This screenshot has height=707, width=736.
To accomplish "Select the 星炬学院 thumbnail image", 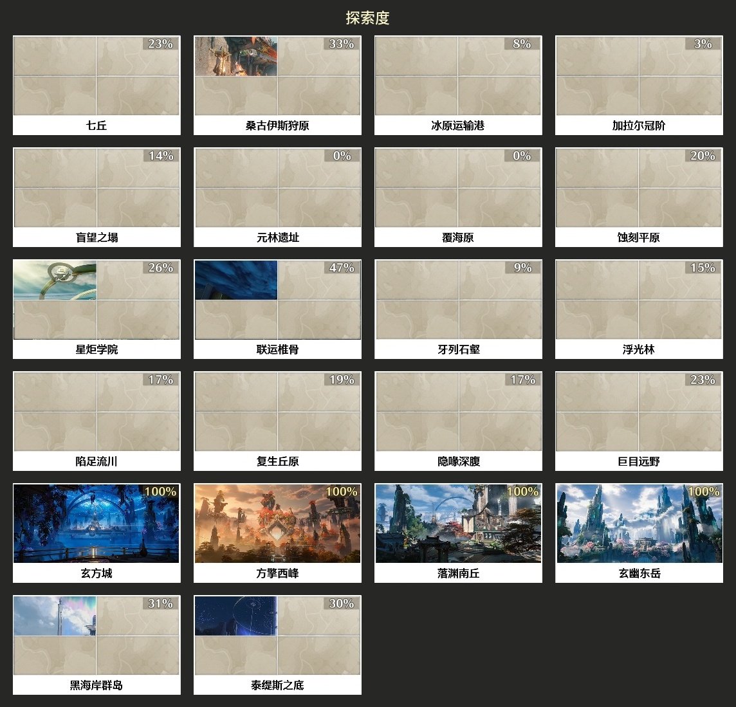I will click(x=97, y=300).
